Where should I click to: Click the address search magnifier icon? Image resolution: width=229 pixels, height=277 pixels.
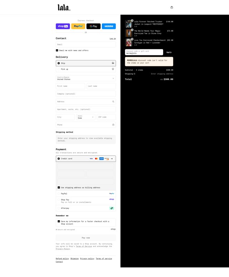click(x=113, y=102)
